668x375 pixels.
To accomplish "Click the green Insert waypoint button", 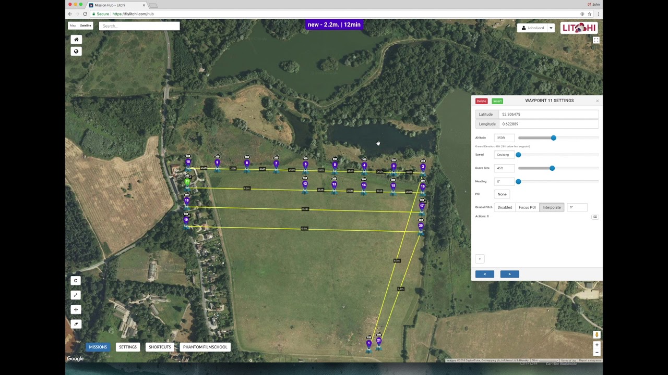I will pyautogui.click(x=497, y=101).
